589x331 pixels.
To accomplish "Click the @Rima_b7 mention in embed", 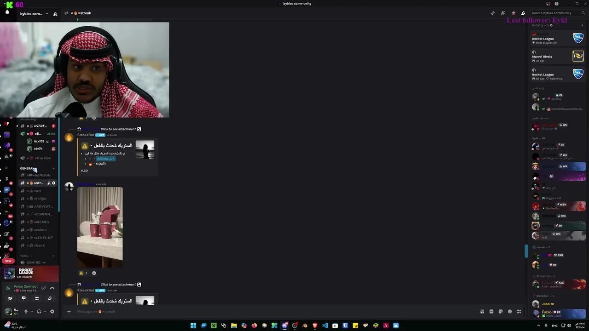I will pos(105,159).
